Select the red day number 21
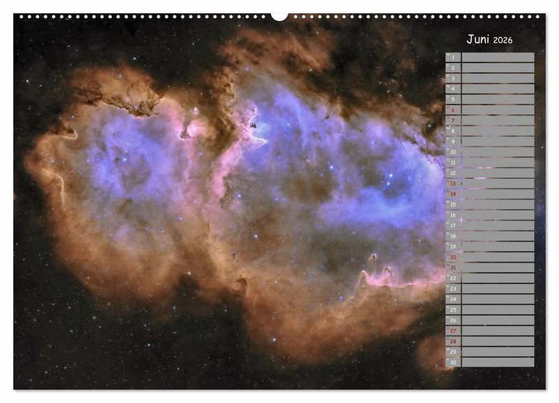This screenshot has height=403, width=559. (x=453, y=268)
